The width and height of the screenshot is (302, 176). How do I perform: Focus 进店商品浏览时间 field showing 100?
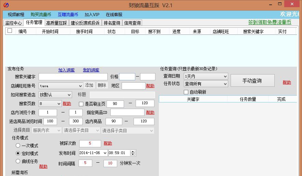coord(50,121)
